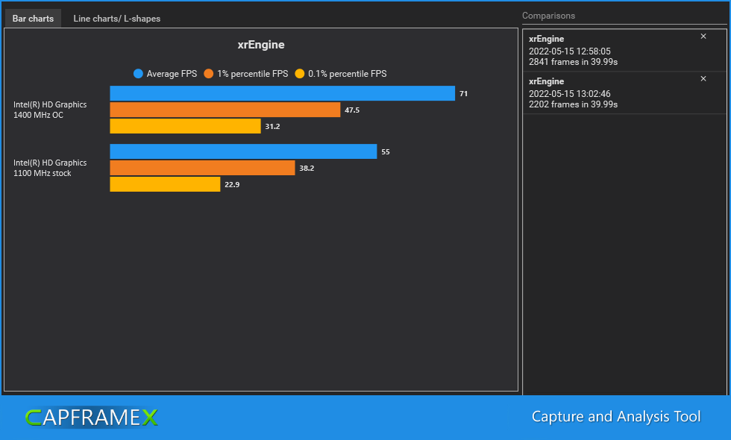Open the Line charts/ L-shapes tab
The height and width of the screenshot is (440, 731).
click(x=116, y=19)
